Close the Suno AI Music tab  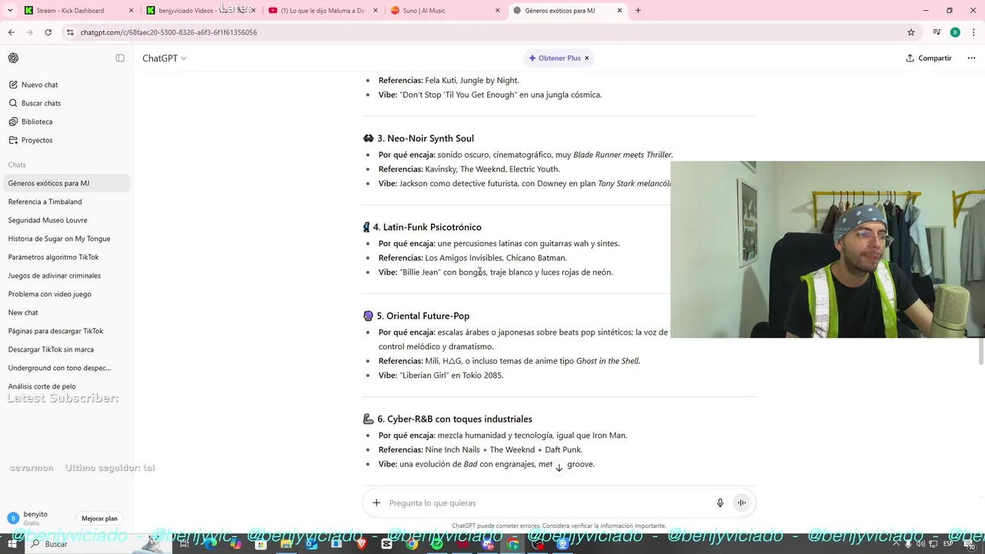tap(497, 11)
